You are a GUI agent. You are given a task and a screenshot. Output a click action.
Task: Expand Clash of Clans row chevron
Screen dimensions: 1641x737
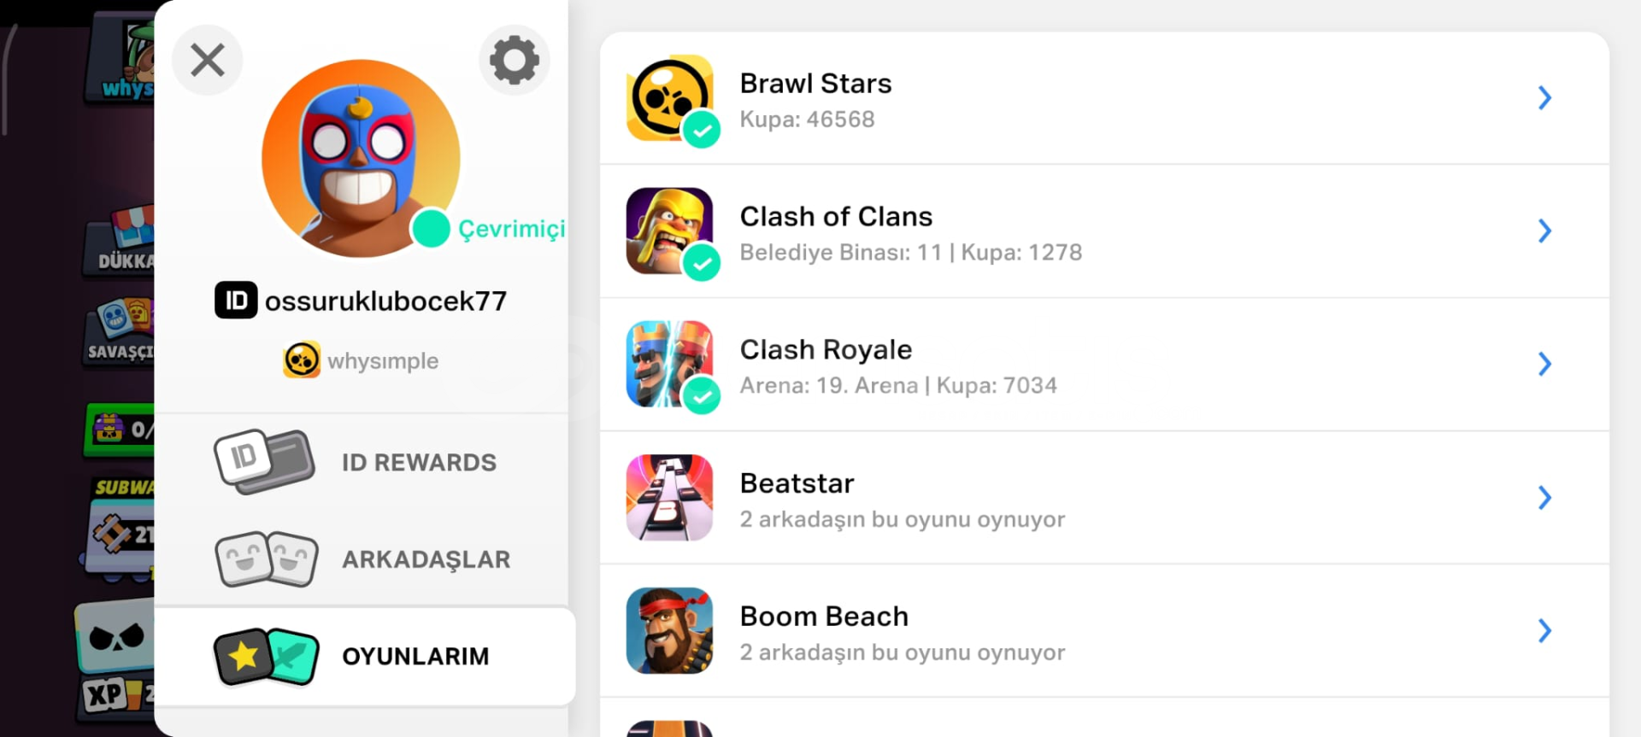pos(1544,231)
